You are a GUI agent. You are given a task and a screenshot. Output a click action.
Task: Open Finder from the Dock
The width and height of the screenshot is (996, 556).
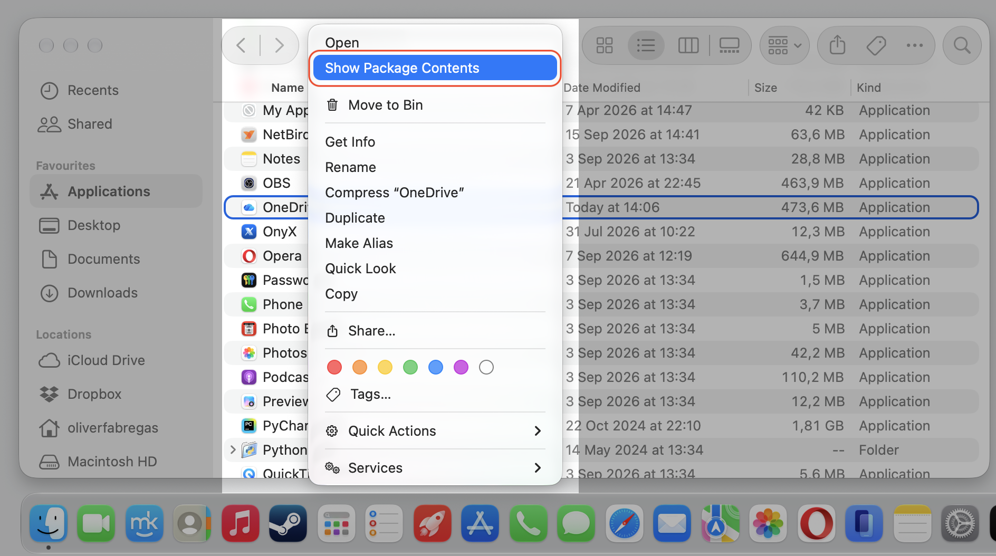(x=49, y=523)
